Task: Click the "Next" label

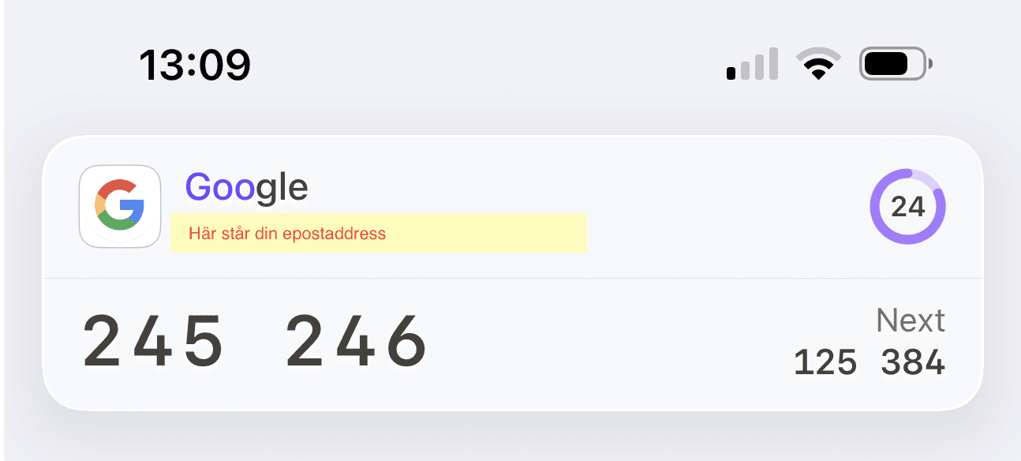Action: click(911, 320)
